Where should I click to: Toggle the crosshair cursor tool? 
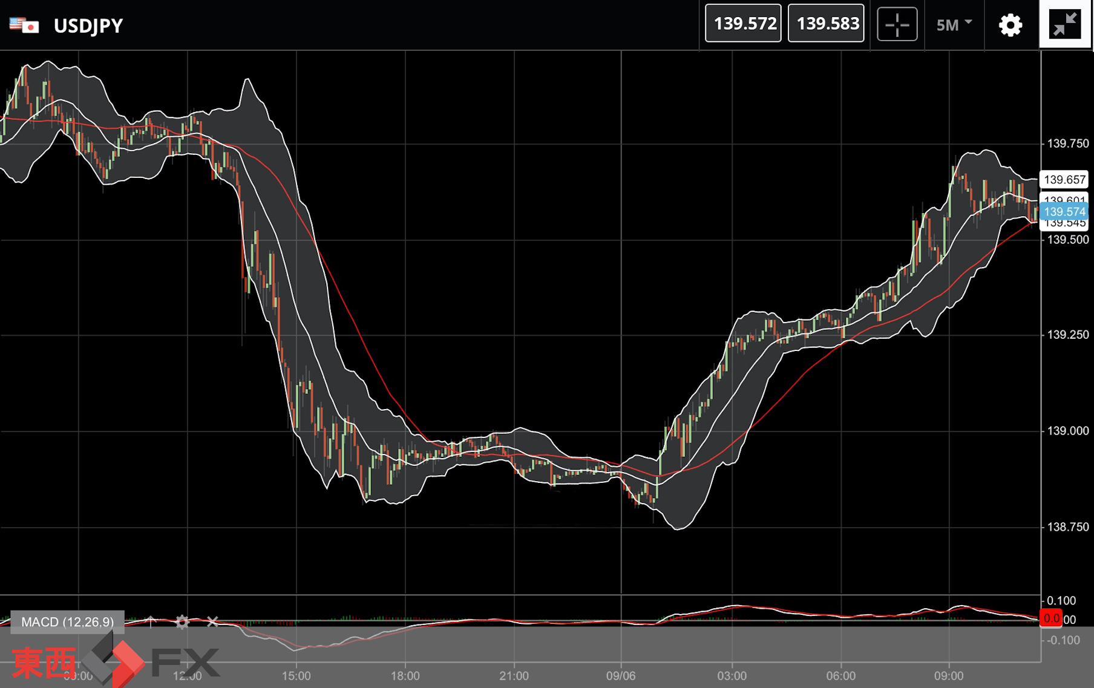pos(897,25)
